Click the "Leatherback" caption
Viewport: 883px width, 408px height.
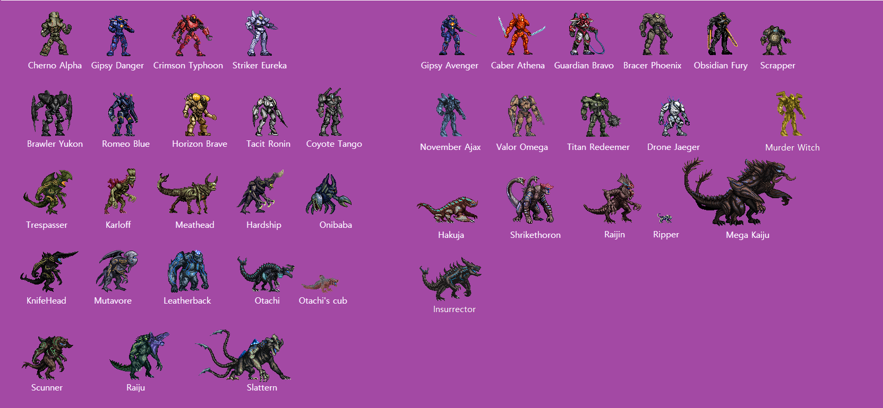click(x=187, y=300)
